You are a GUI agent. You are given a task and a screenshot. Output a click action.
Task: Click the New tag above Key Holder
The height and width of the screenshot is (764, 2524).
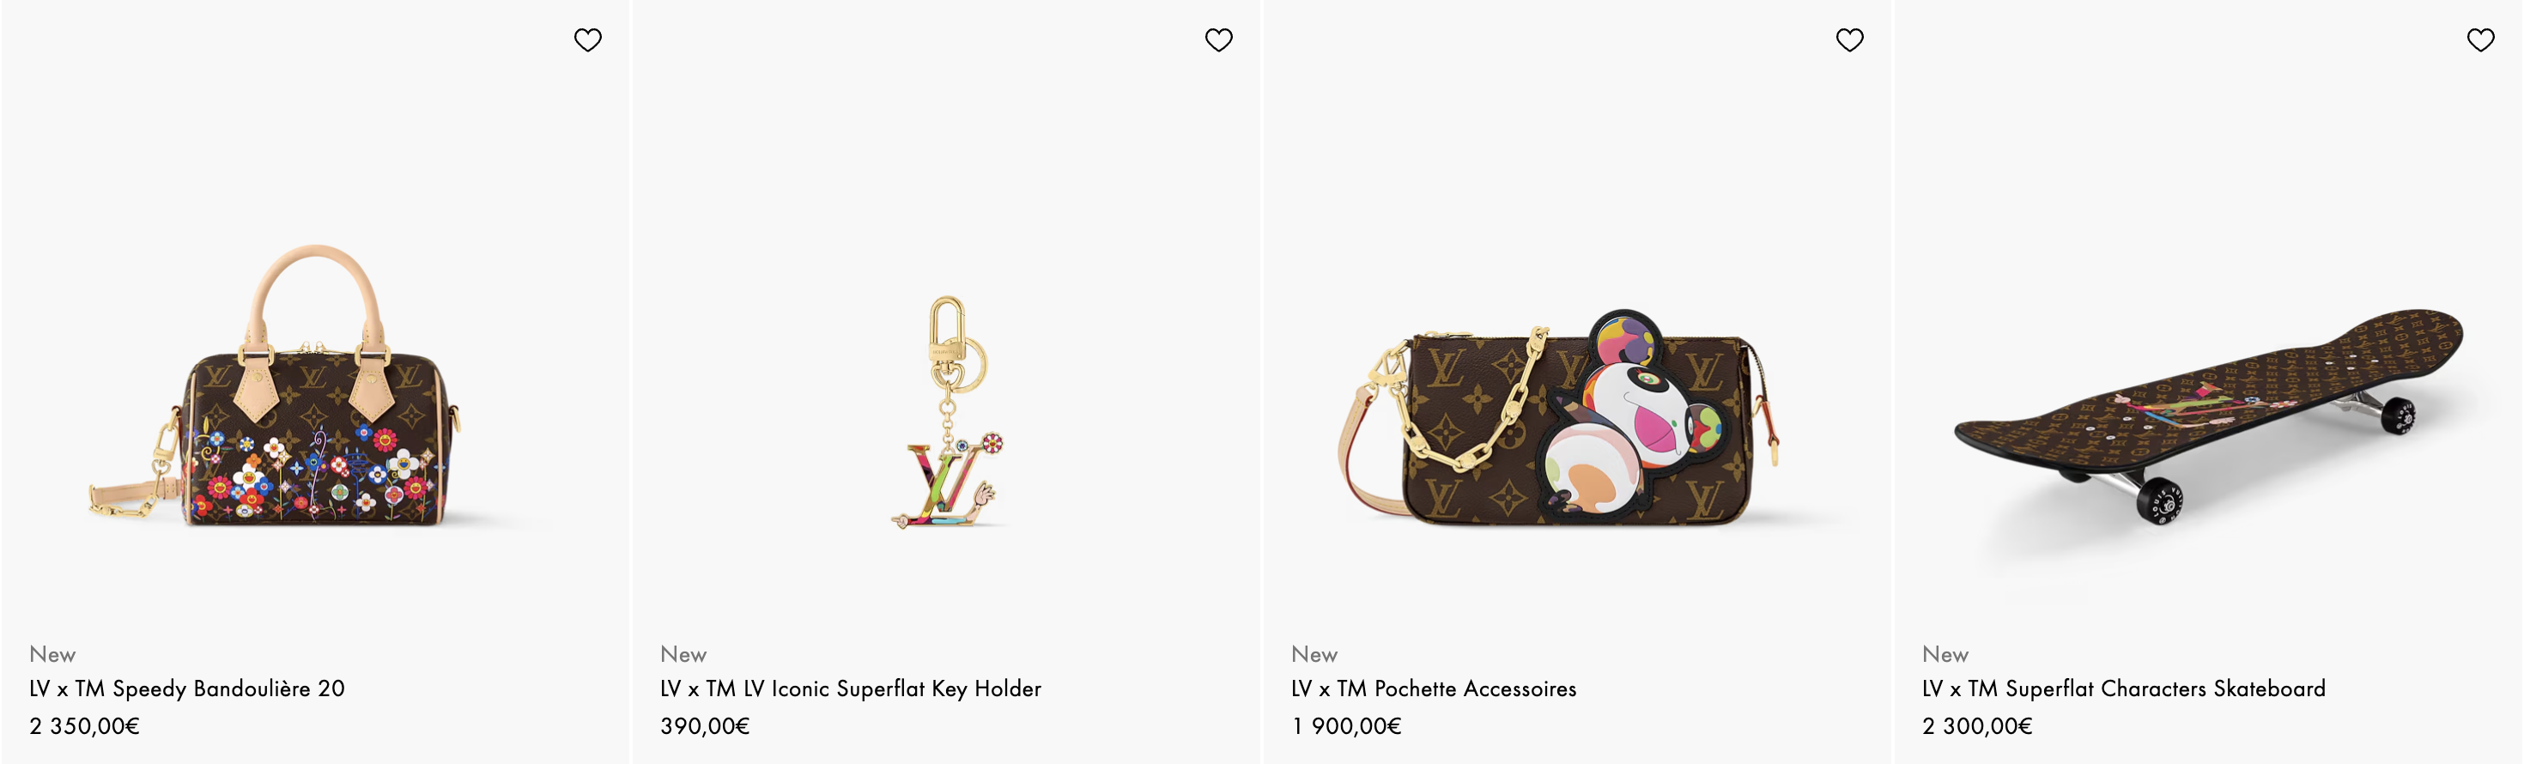[684, 654]
